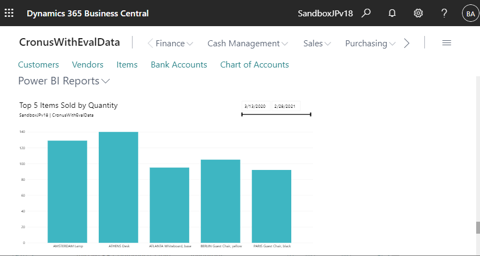This screenshot has height=256, width=480.
Task: Select the AMSTERDAM Lamp bar
Action: [67, 192]
